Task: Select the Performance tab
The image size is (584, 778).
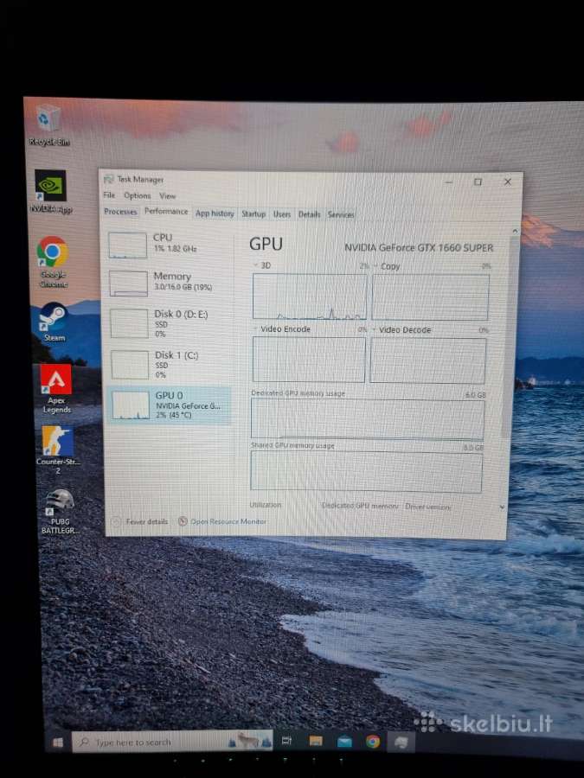Action: click(x=166, y=212)
